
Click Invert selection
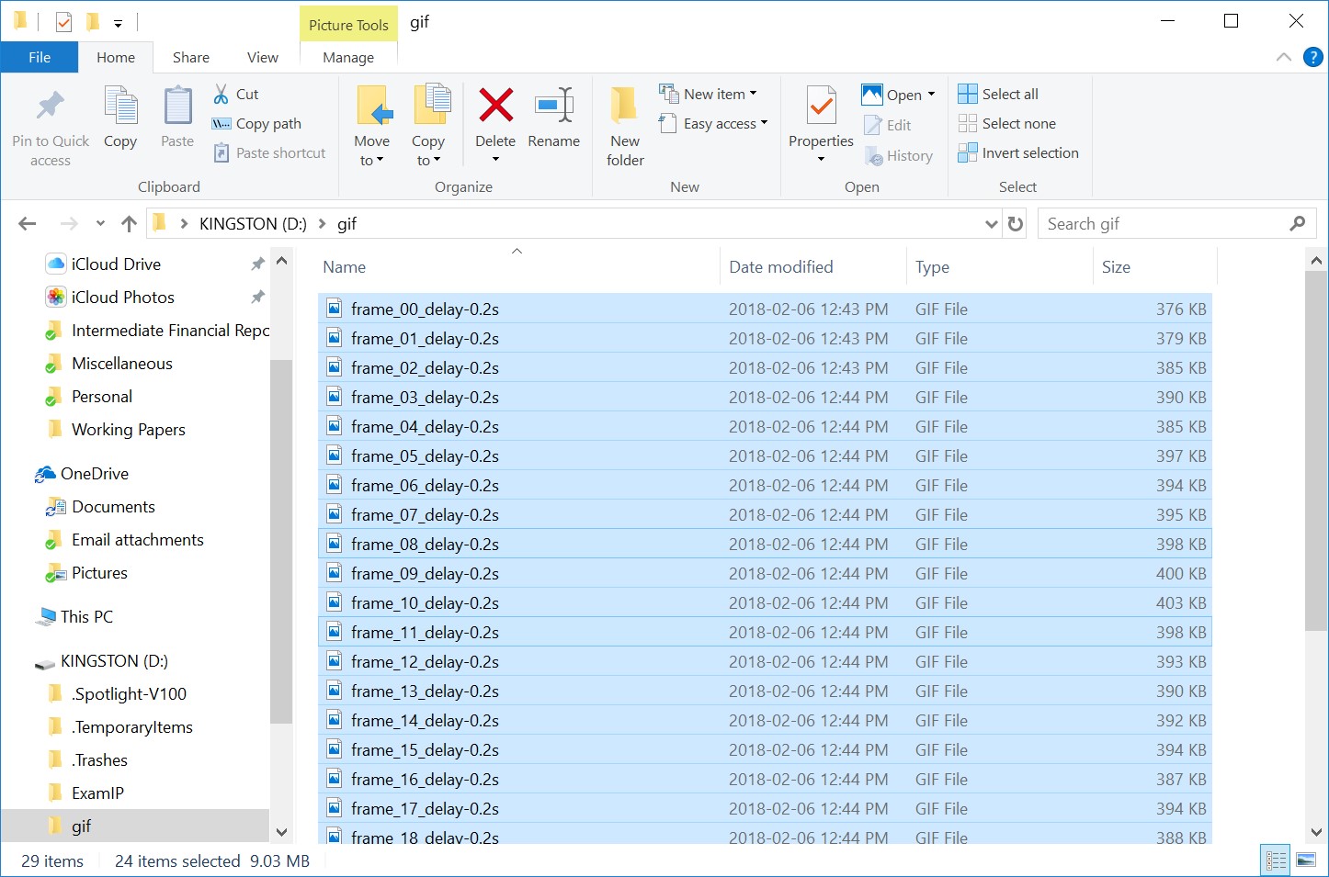(x=1018, y=152)
